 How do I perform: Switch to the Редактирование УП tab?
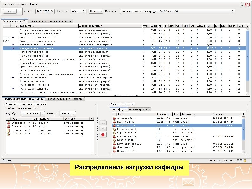15,21
